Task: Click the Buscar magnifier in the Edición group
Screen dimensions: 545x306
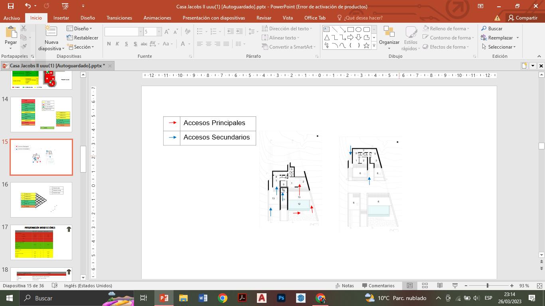Action: point(484,29)
